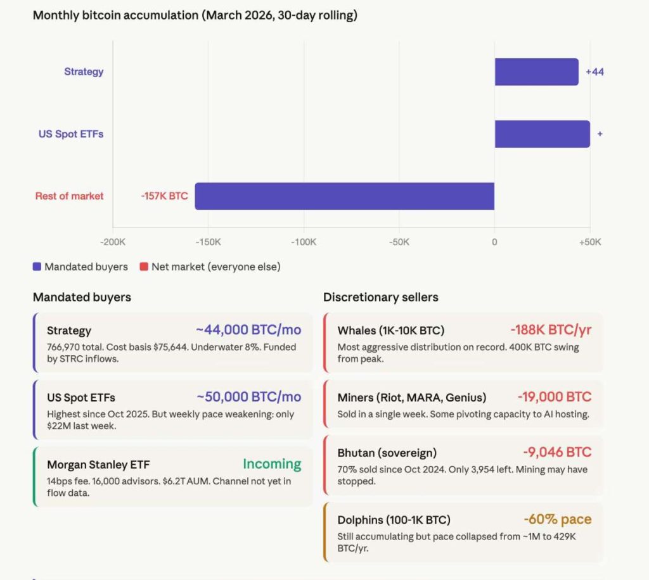Select the Morgan Stanley ETF card
Viewport: 649px width, 580px height.
tap(173, 477)
